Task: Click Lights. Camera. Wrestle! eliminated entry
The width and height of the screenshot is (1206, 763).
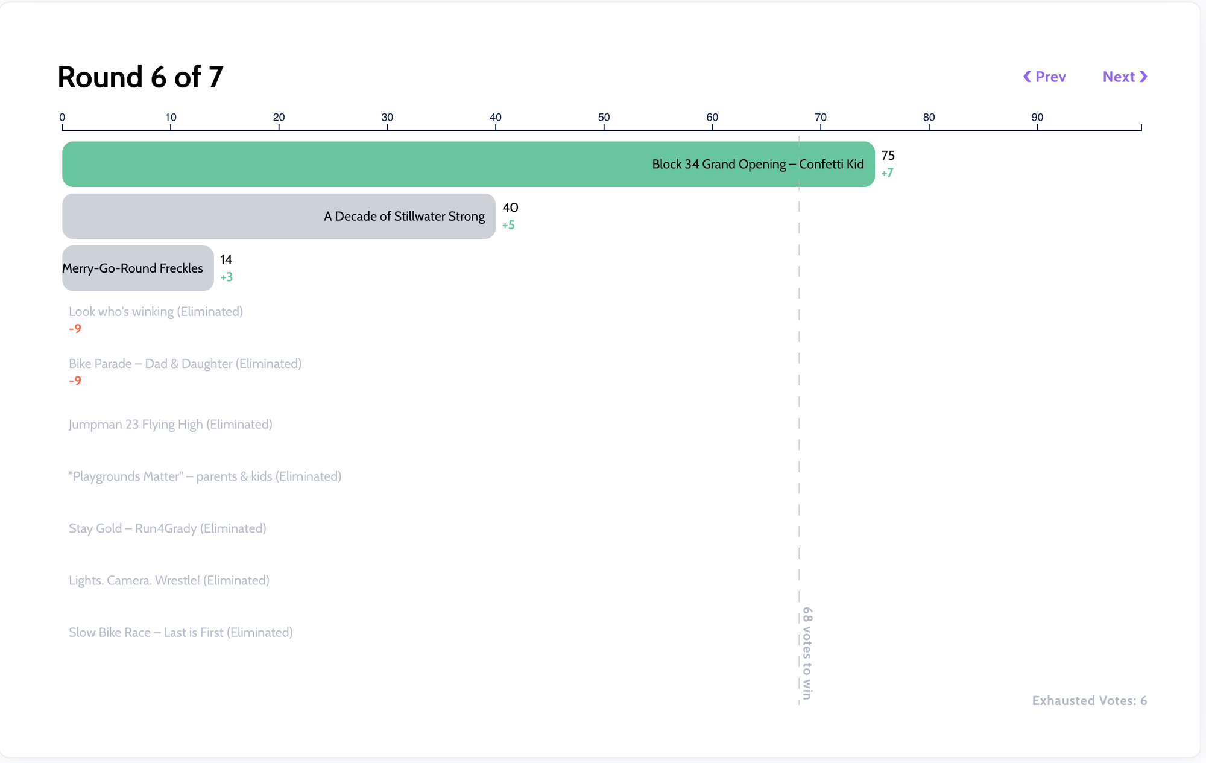Action: click(x=169, y=580)
